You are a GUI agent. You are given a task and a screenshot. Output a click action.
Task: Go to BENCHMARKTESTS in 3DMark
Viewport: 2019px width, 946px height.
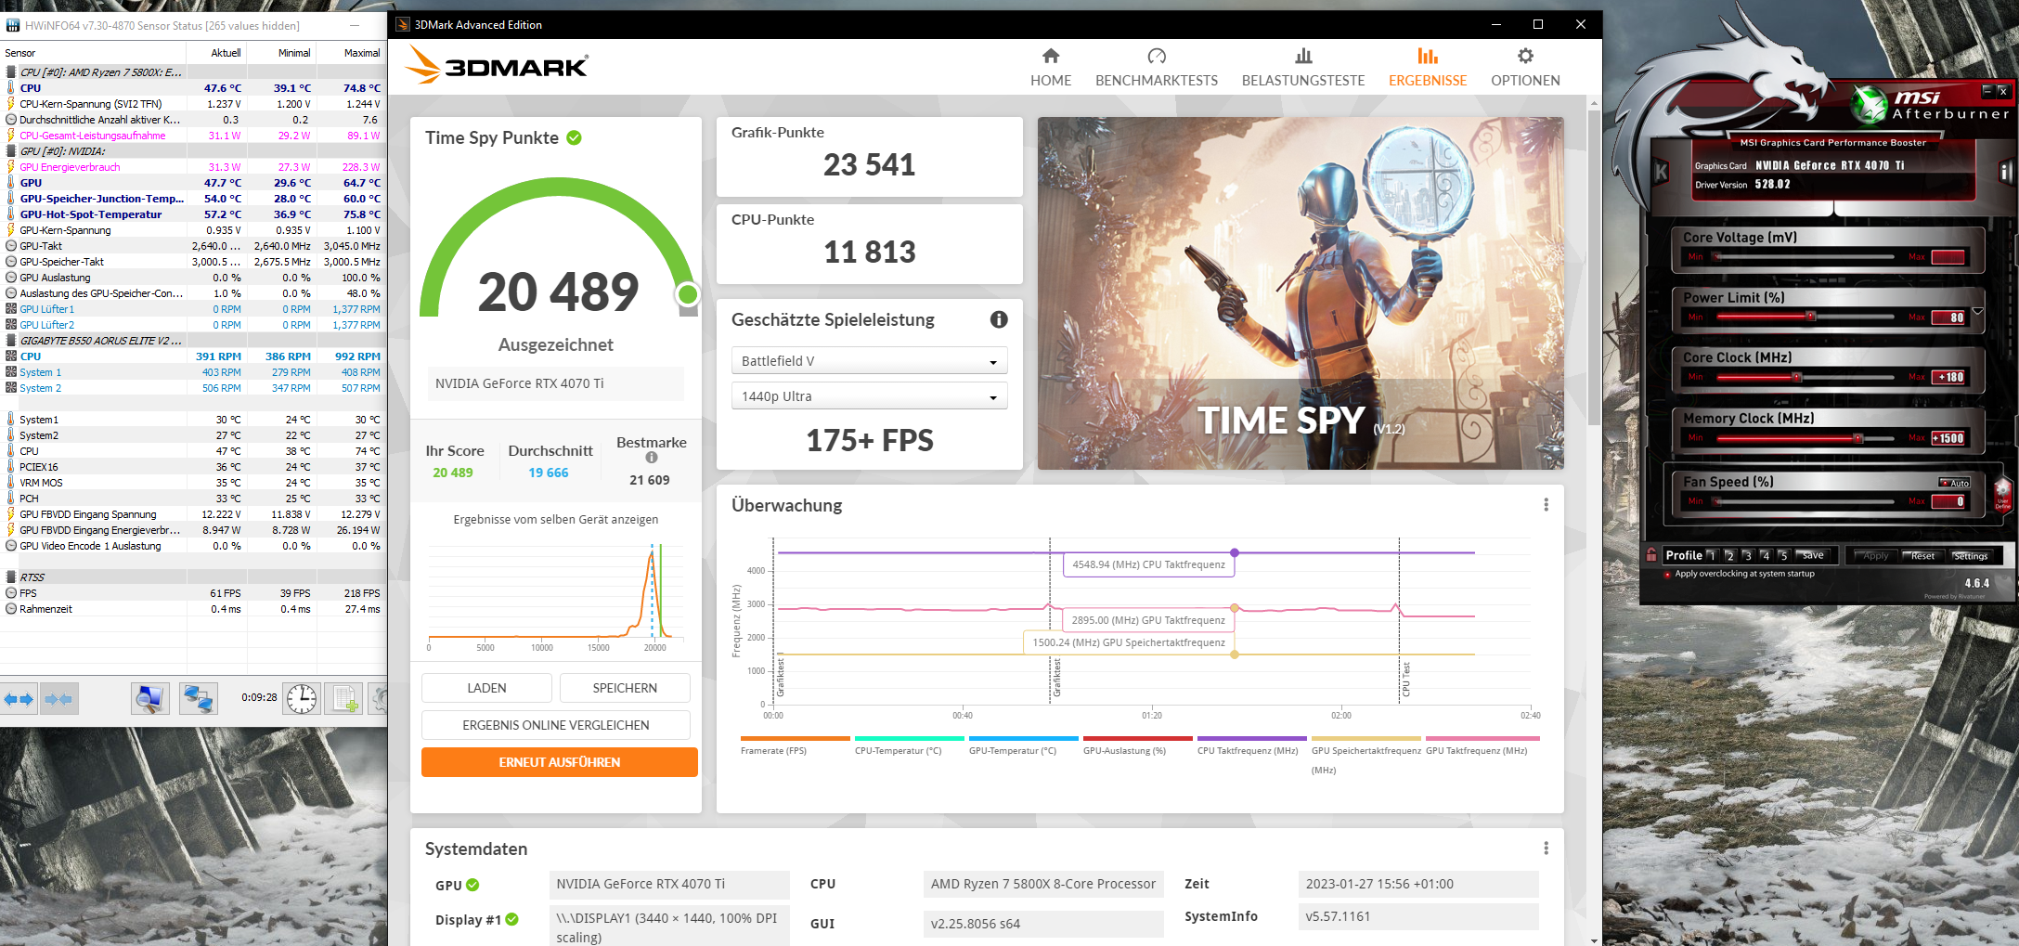[1156, 68]
